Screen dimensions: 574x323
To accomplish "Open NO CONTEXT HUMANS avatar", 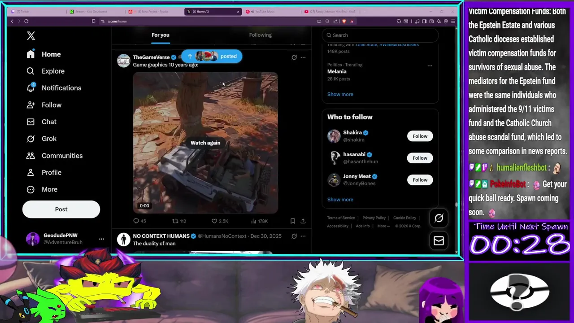I will click(123, 240).
